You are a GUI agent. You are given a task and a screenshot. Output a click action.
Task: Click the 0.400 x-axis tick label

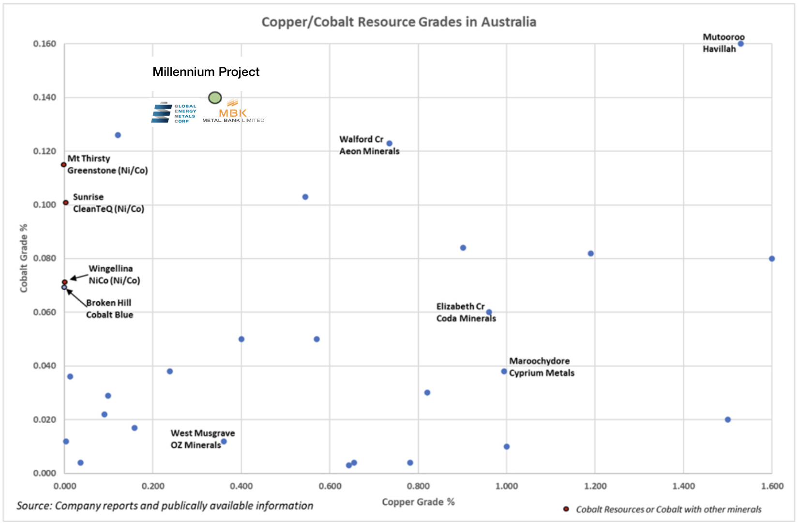pos(241,486)
